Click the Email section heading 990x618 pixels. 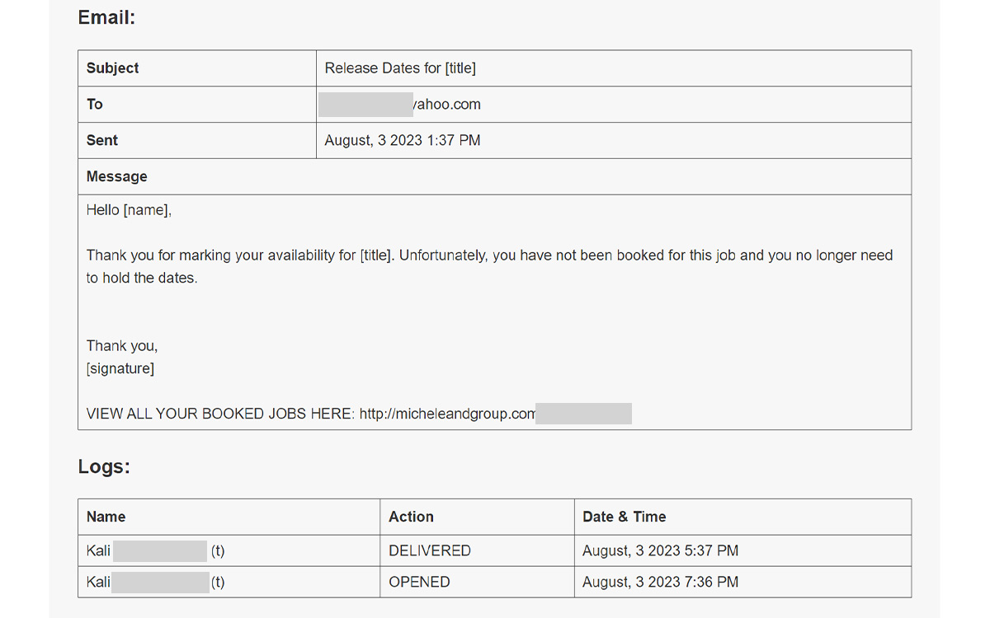coord(106,17)
